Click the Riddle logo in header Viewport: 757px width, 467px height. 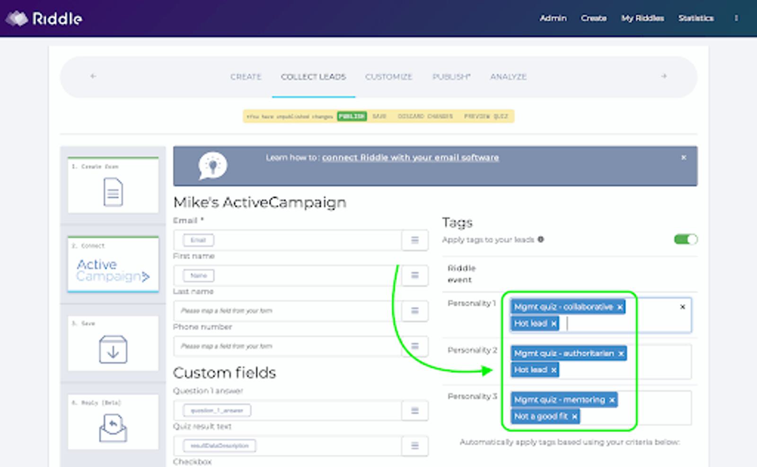point(44,18)
